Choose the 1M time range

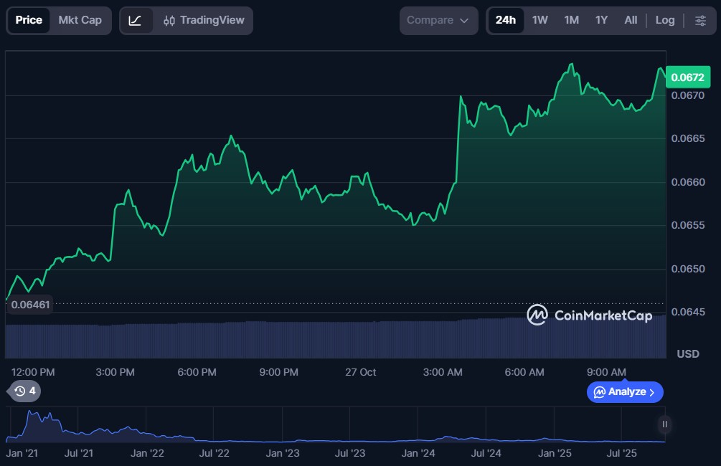[571, 20]
